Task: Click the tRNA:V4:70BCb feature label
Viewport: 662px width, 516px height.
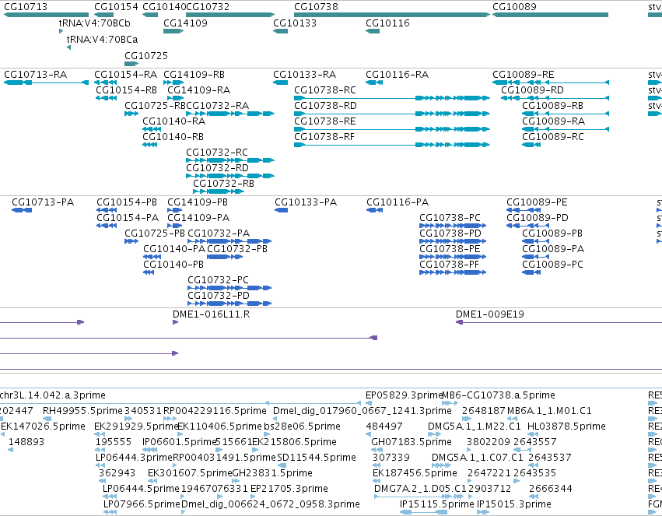Action: 95,23
